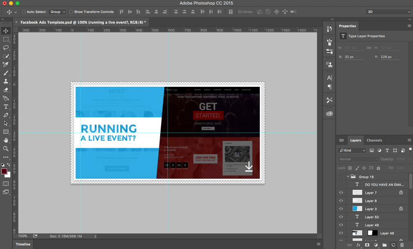Click the Layer 48 mask thumbnail

(x=372, y=233)
